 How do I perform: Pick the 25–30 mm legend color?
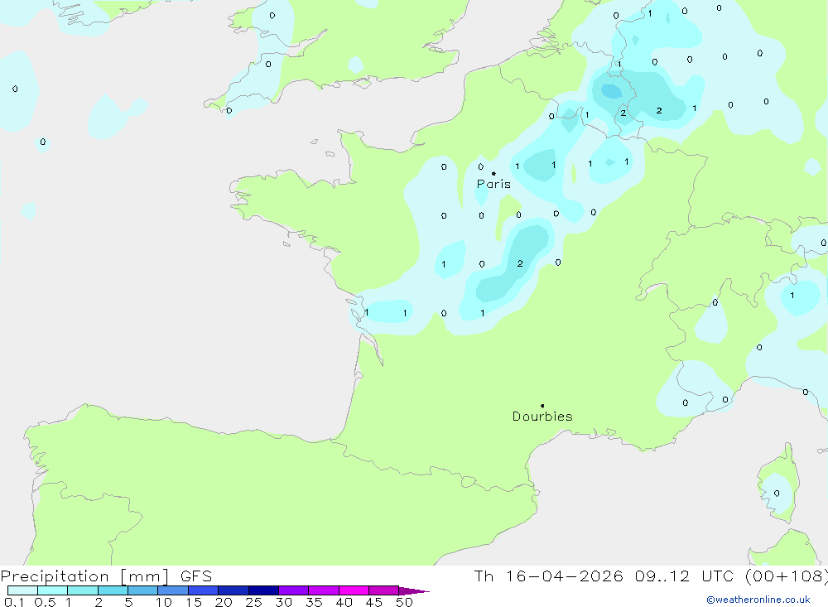coord(263,590)
